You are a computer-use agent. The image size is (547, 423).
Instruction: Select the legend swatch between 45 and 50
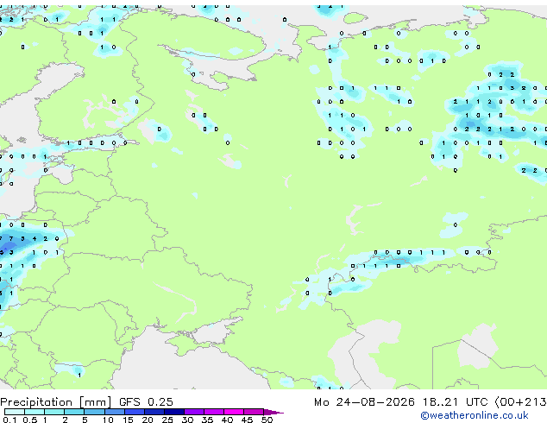pyautogui.click(x=254, y=412)
